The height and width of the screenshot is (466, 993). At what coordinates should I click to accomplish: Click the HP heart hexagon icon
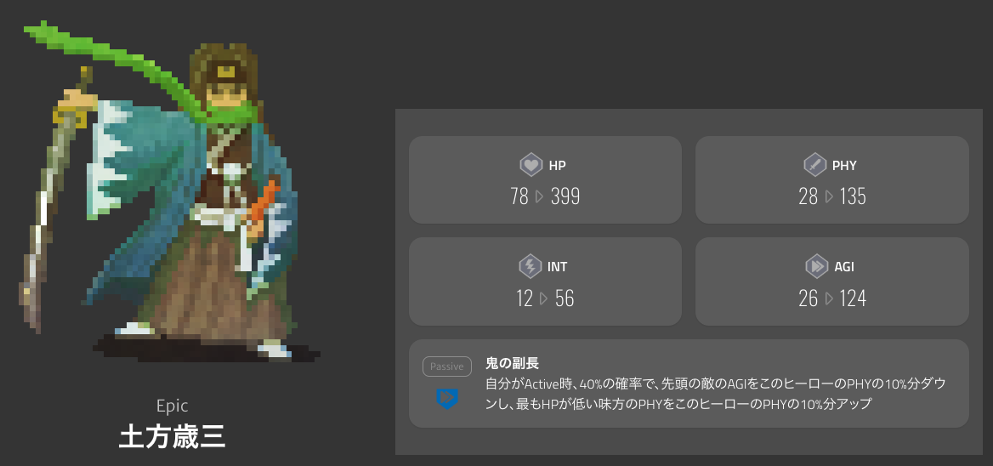point(531,165)
